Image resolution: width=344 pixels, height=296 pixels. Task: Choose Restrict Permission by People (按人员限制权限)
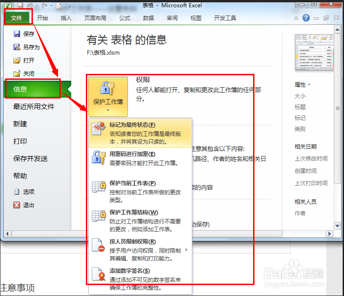(140, 249)
